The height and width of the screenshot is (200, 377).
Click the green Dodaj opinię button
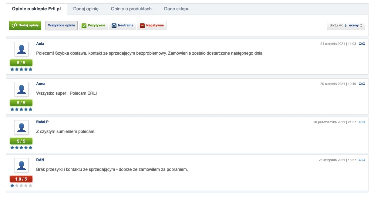[x=25, y=25]
